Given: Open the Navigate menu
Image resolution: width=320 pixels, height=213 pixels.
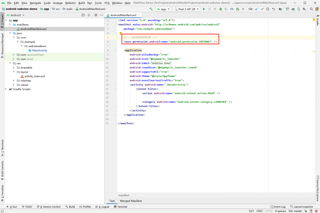Looking at the screenshot, I should [35, 3].
